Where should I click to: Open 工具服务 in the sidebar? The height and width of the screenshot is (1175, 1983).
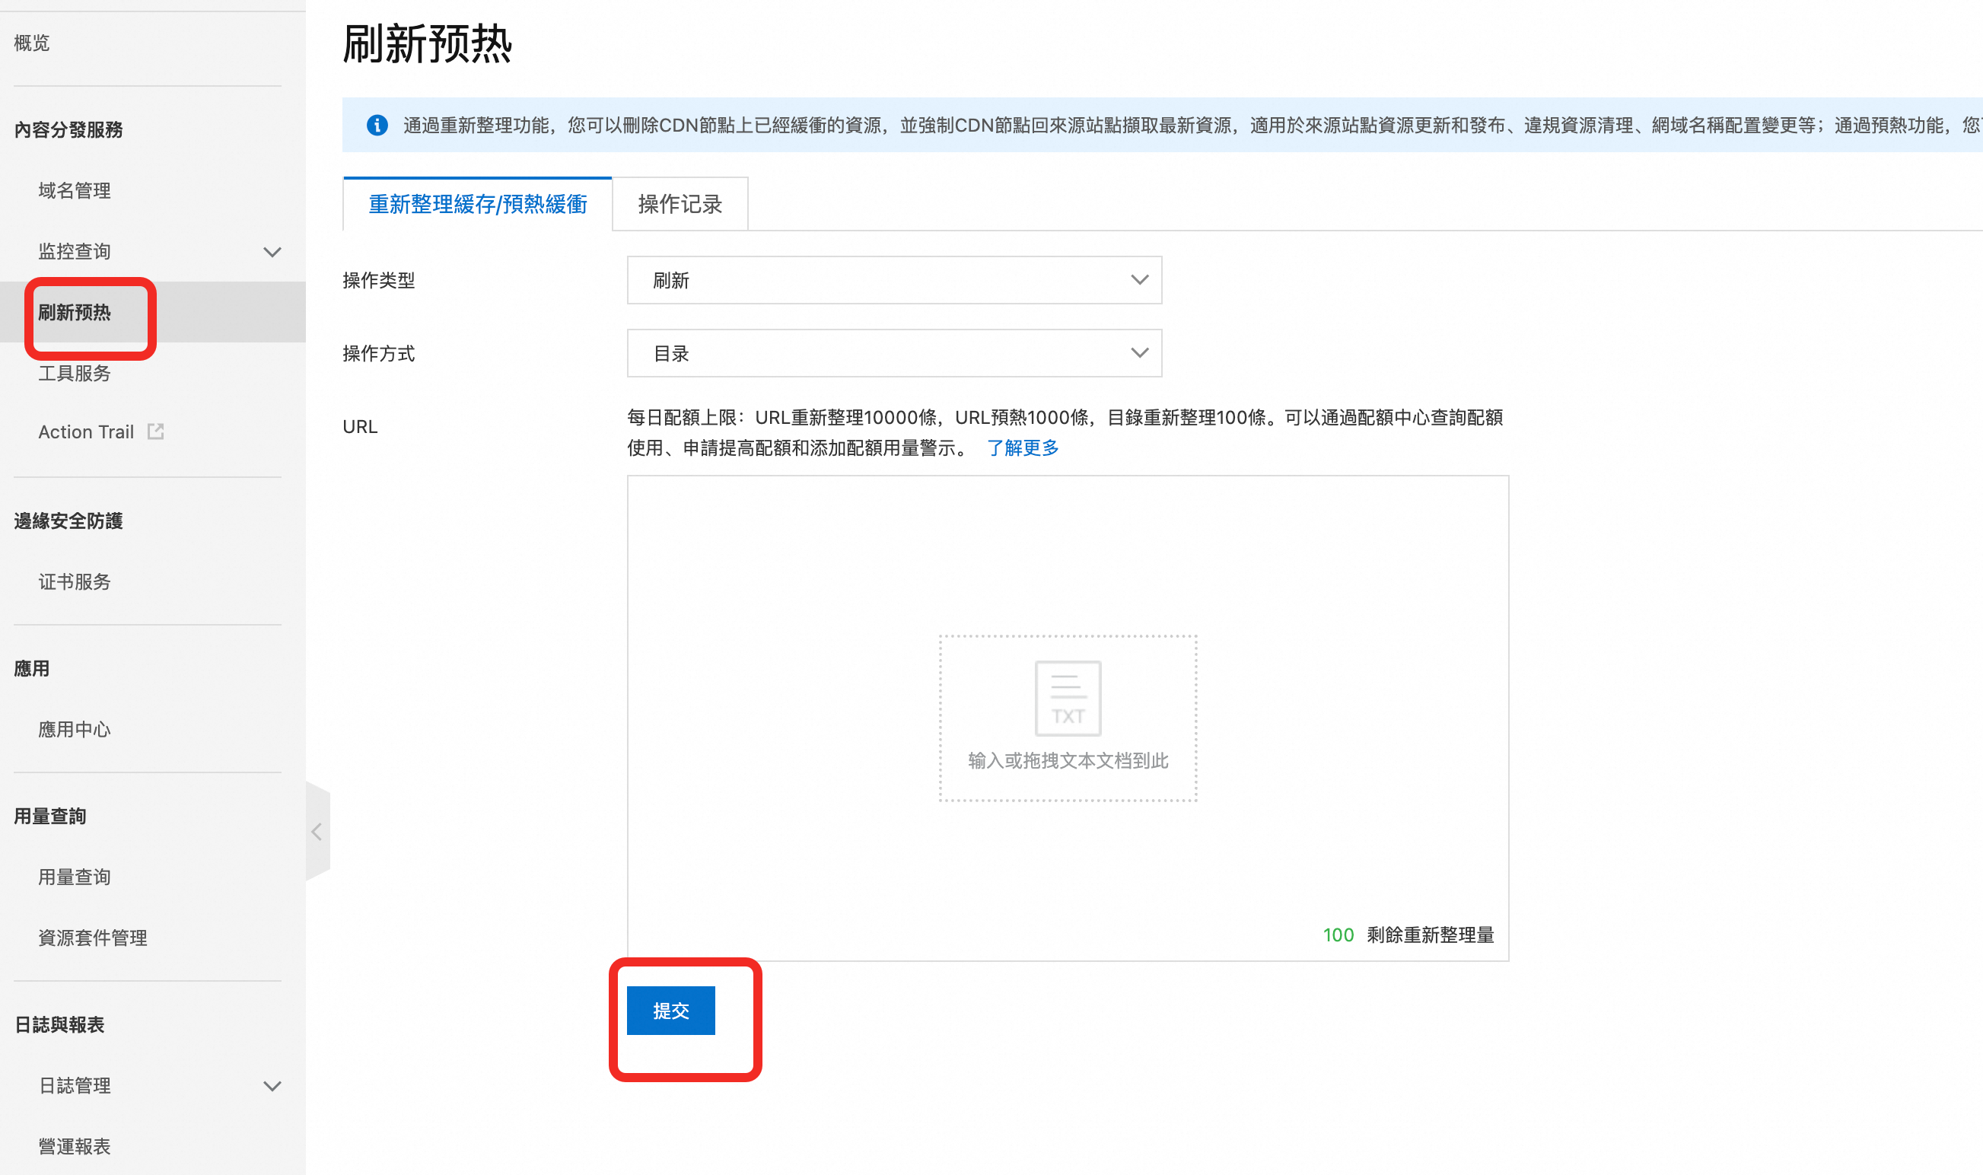coord(75,374)
